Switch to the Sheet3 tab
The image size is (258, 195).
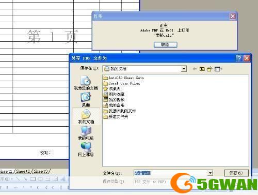[x=41, y=171]
